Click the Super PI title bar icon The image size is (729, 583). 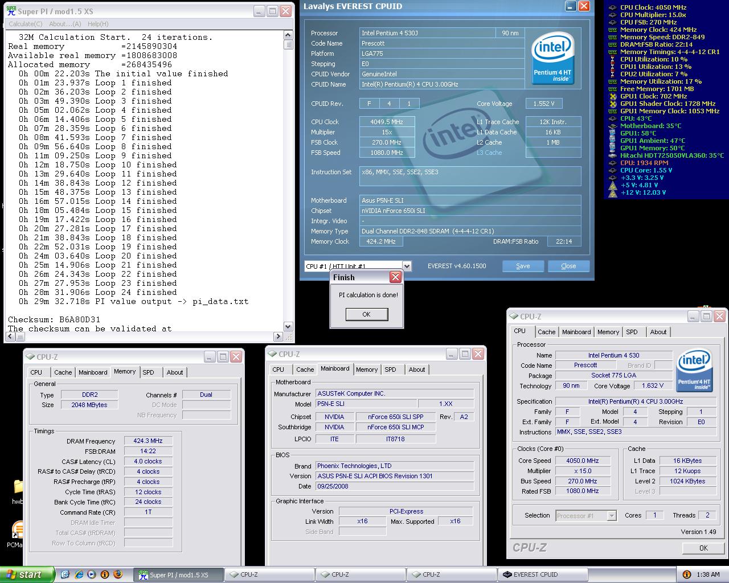click(11, 11)
